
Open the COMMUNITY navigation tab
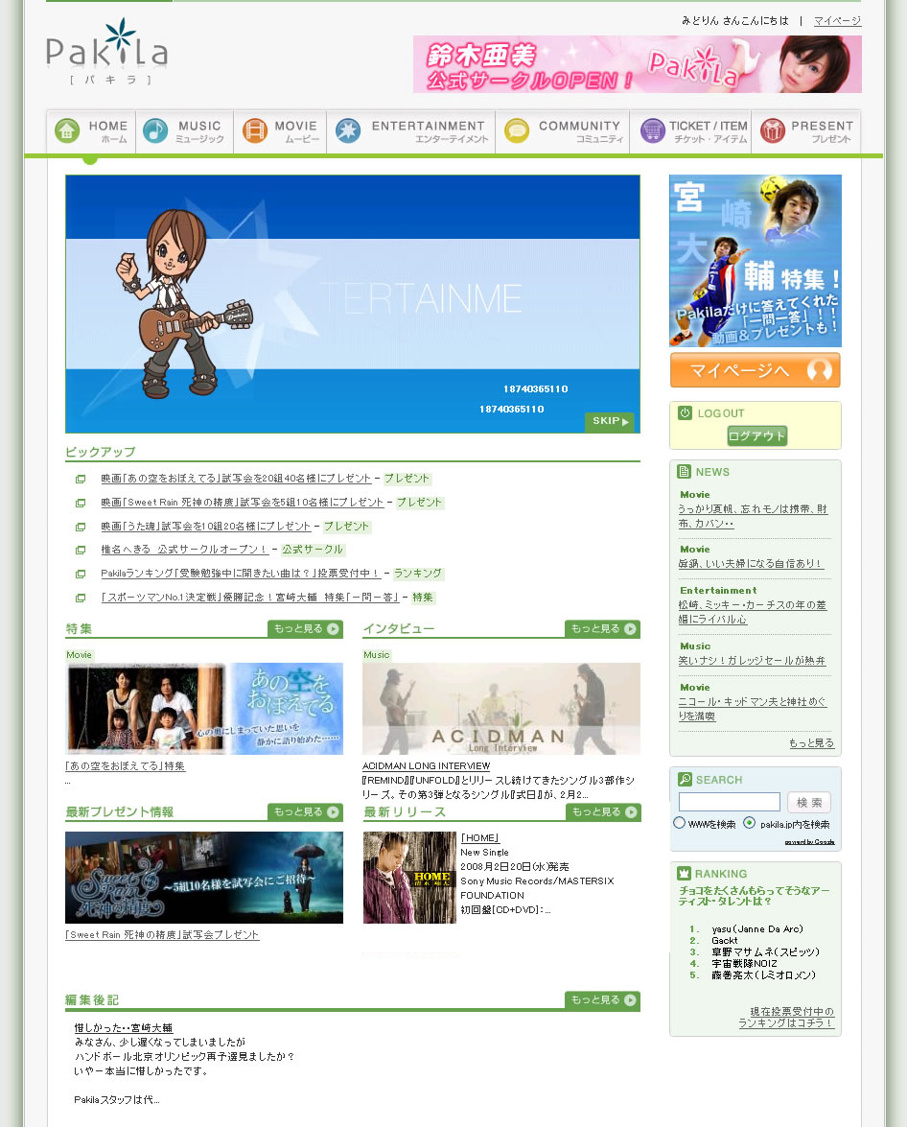(563, 131)
